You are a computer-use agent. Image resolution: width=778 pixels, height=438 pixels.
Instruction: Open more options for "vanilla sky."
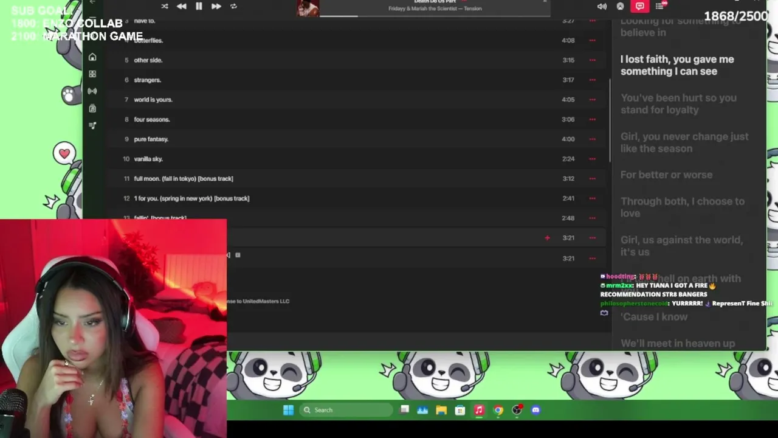tap(592, 159)
